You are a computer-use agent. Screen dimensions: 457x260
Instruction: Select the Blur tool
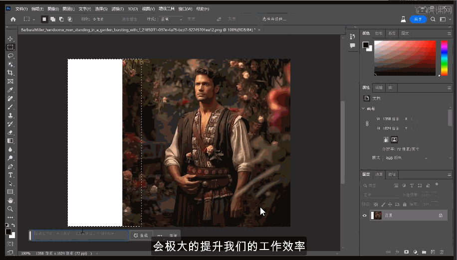10,149
